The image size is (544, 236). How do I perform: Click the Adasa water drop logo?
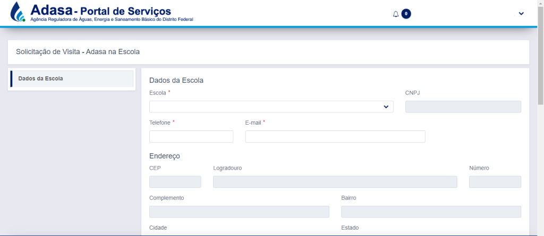click(x=18, y=12)
